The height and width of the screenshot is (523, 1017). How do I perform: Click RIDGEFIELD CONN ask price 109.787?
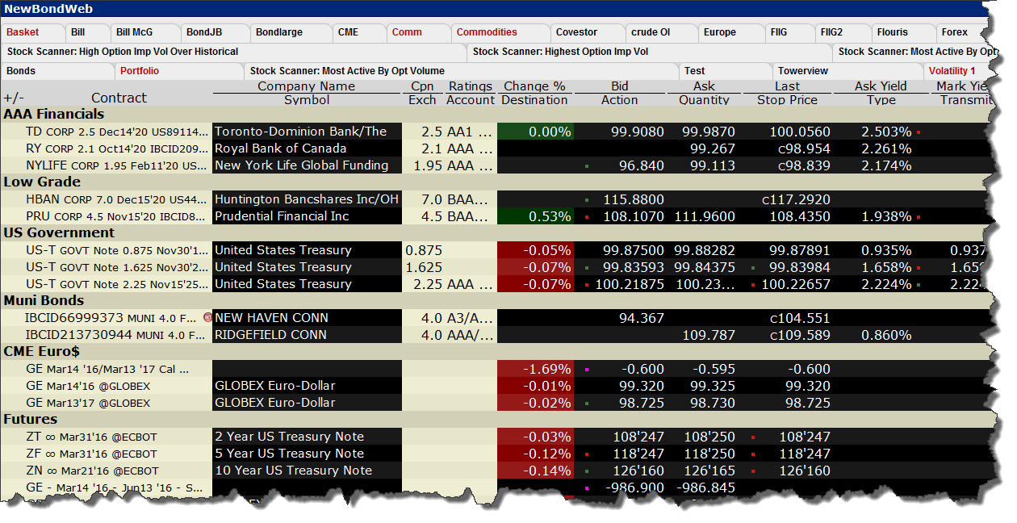coord(709,335)
